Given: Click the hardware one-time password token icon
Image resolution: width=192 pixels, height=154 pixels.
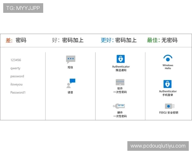Looking at the screenshot, I should [119, 106].
